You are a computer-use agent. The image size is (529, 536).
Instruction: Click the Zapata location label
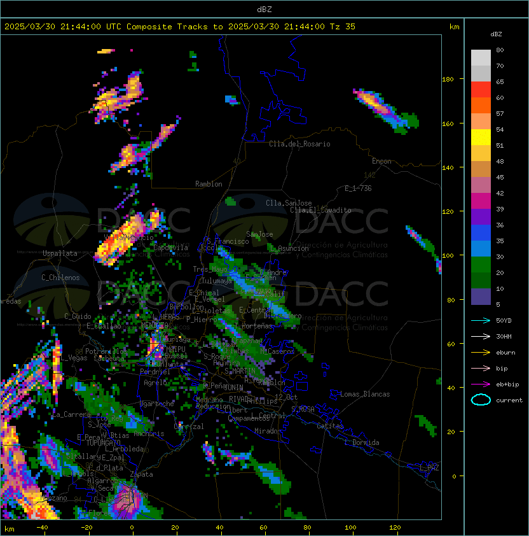141,474
